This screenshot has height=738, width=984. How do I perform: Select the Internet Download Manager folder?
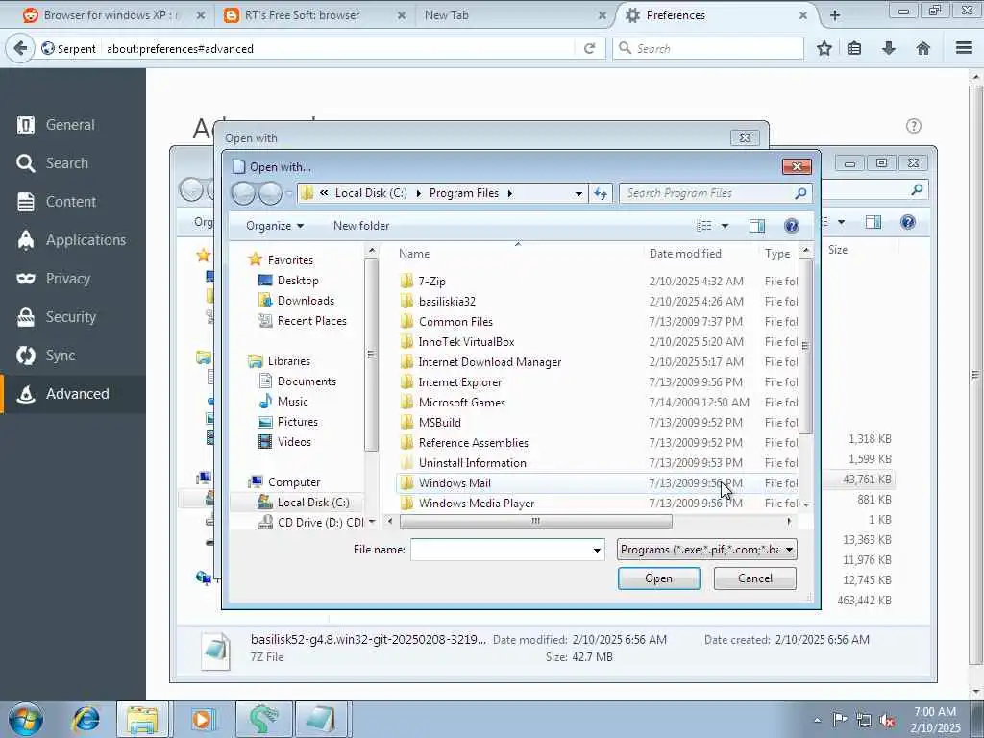pyautogui.click(x=598, y=362)
